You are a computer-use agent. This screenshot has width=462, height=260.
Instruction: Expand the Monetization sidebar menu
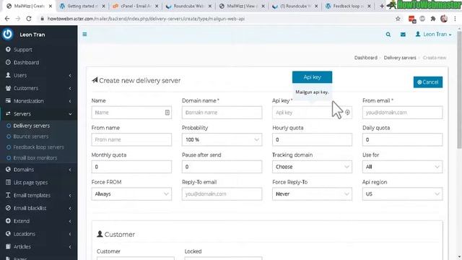tap(38, 101)
